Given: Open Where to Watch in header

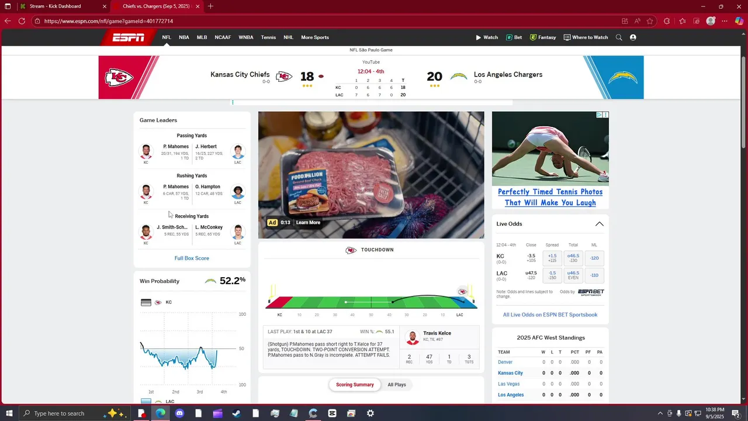Looking at the screenshot, I should coord(586,37).
